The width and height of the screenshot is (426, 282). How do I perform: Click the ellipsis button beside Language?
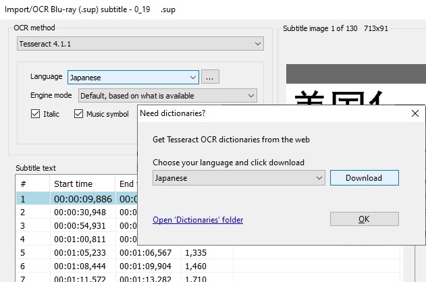(210, 78)
